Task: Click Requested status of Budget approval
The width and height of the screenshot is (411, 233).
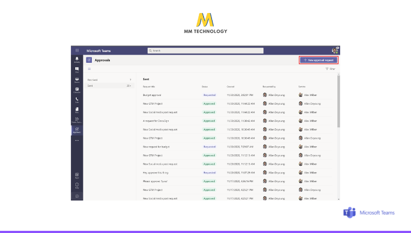Action: click(x=209, y=95)
